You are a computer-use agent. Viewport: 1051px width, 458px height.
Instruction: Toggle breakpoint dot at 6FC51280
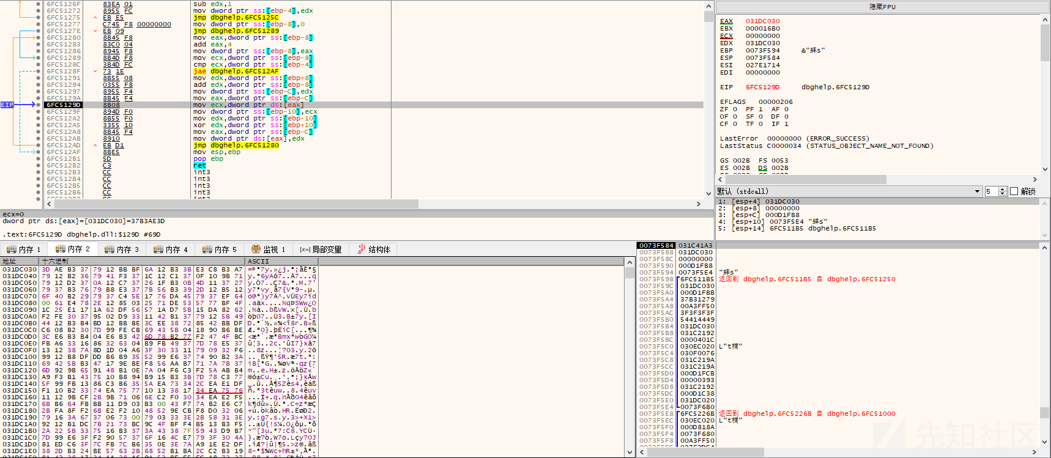tap(39, 38)
